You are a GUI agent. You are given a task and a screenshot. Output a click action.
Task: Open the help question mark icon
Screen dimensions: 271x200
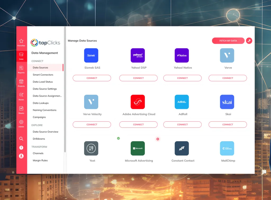21,148
